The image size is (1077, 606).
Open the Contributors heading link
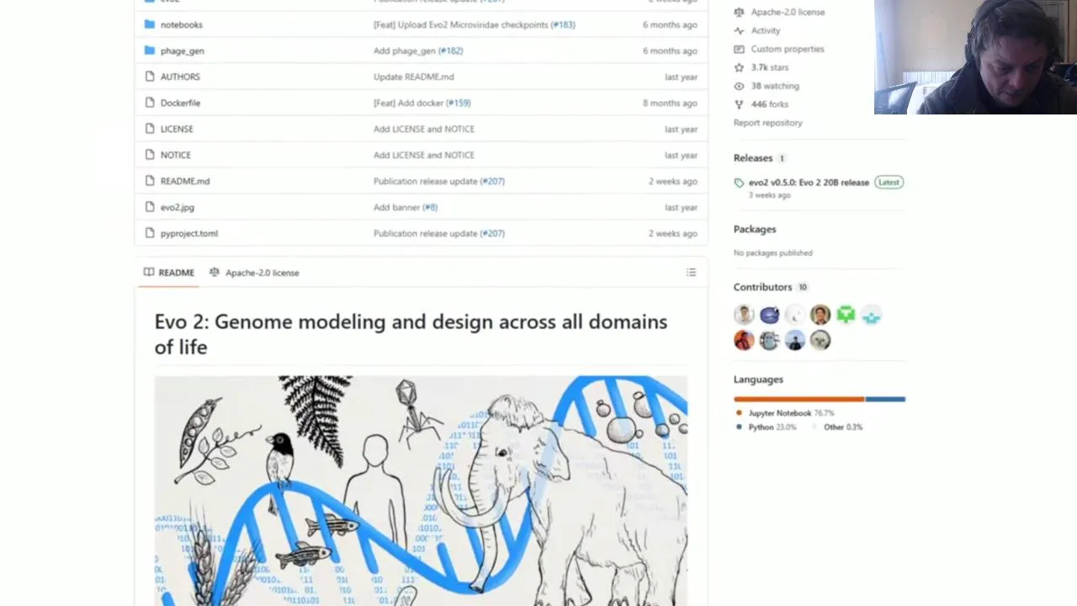[x=762, y=287]
